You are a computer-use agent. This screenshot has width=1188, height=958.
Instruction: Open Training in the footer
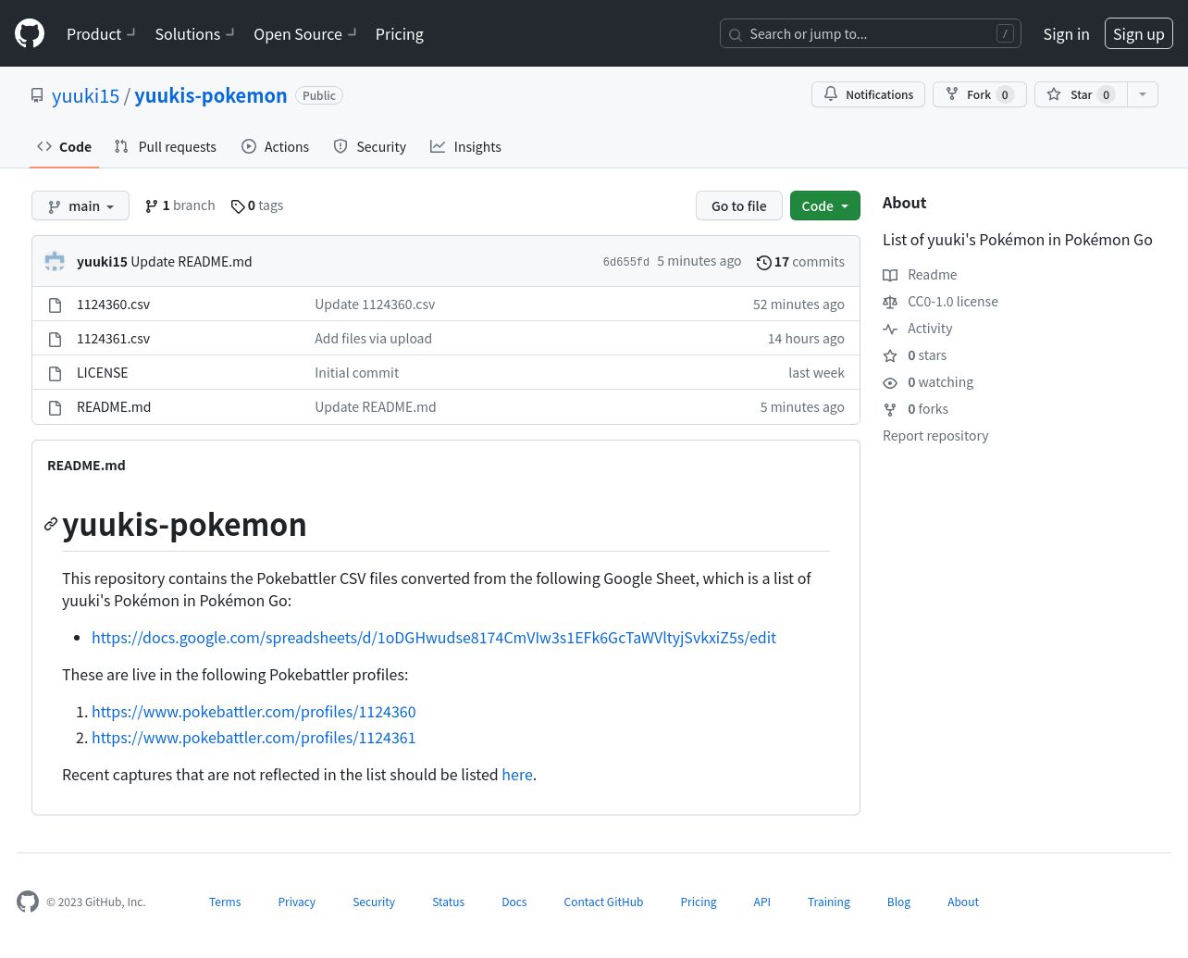(x=829, y=902)
